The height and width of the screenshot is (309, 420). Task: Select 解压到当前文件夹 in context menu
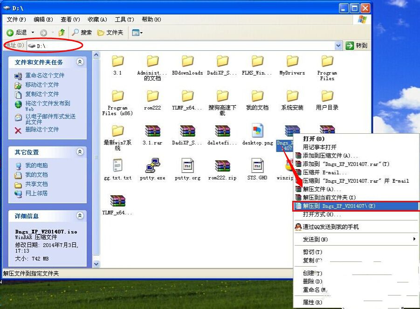329,198
